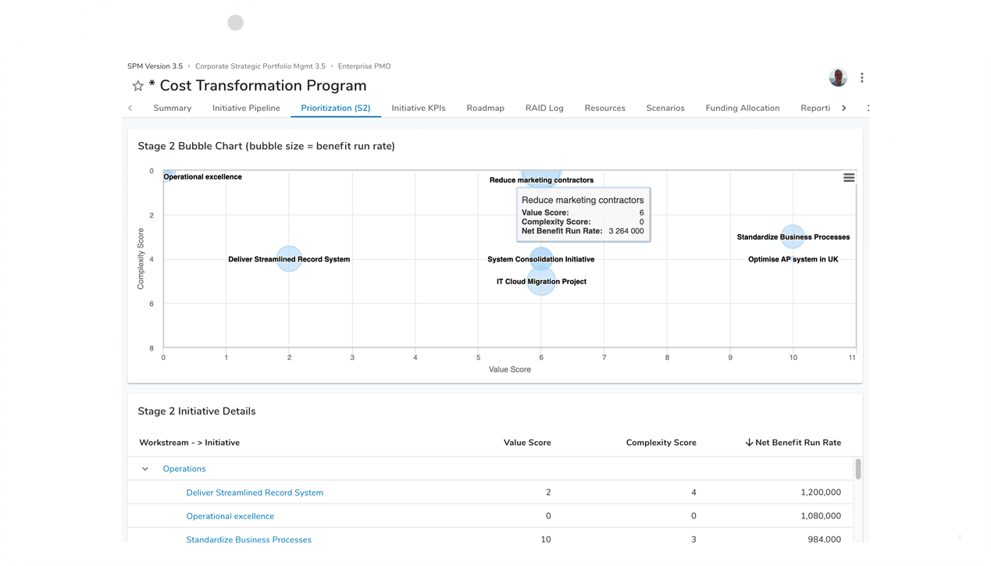Click the user profile avatar

pyautogui.click(x=838, y=77)
